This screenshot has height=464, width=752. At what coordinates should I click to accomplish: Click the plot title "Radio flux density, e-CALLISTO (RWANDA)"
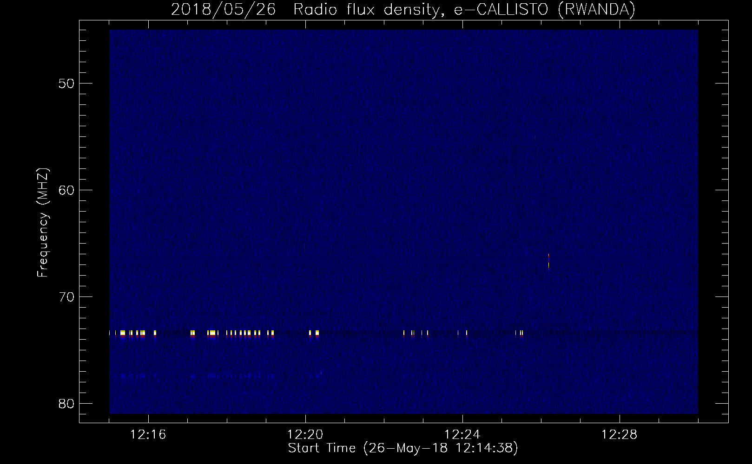(464, 9)
